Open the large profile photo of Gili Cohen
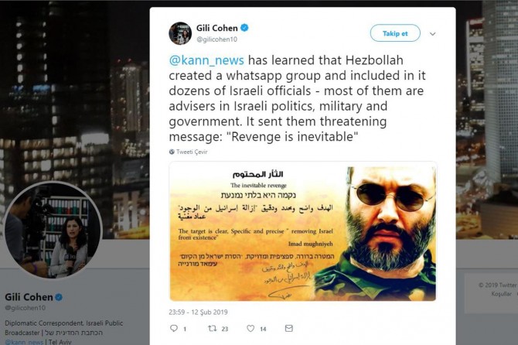Screen dimensions: 518x345 (53, 230)
